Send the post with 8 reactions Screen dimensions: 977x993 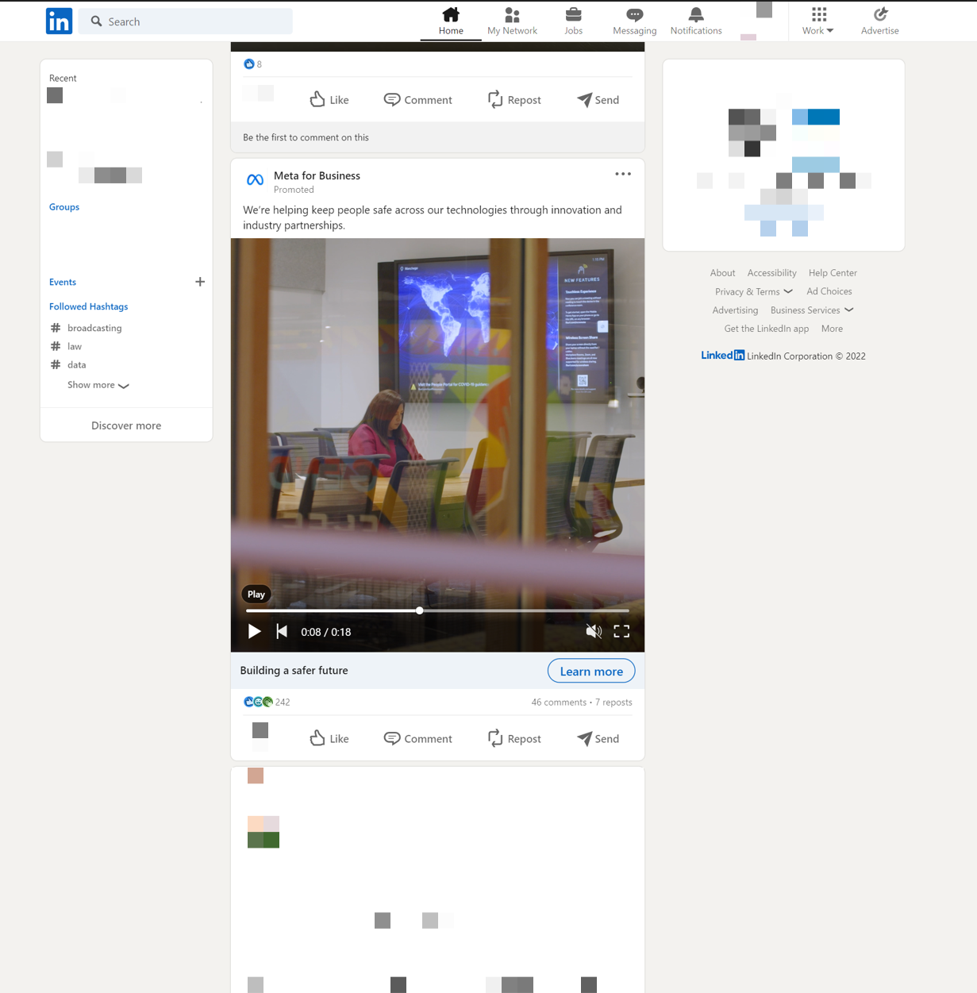pyautogui.click(x=598, y=99)
